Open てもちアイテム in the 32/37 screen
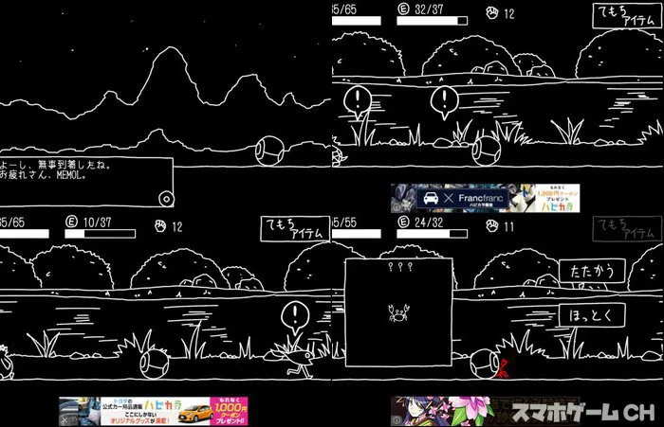The height and width of the screenshot is (427, 664). [626, 16]
